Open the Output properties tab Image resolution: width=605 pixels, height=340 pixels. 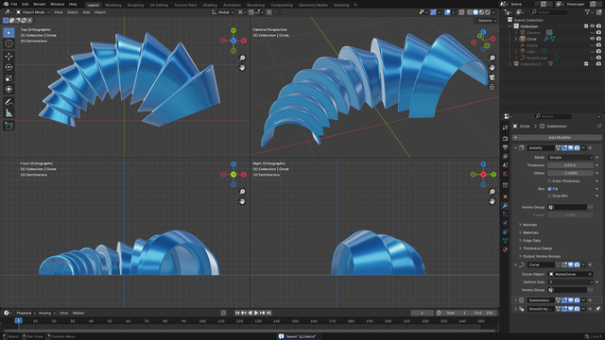tap(505, 147)
